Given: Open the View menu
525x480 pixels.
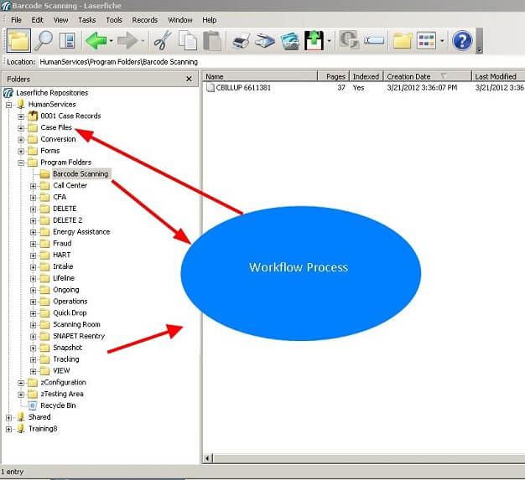Looking at the screenshot, I should click(x=60, y=20).
